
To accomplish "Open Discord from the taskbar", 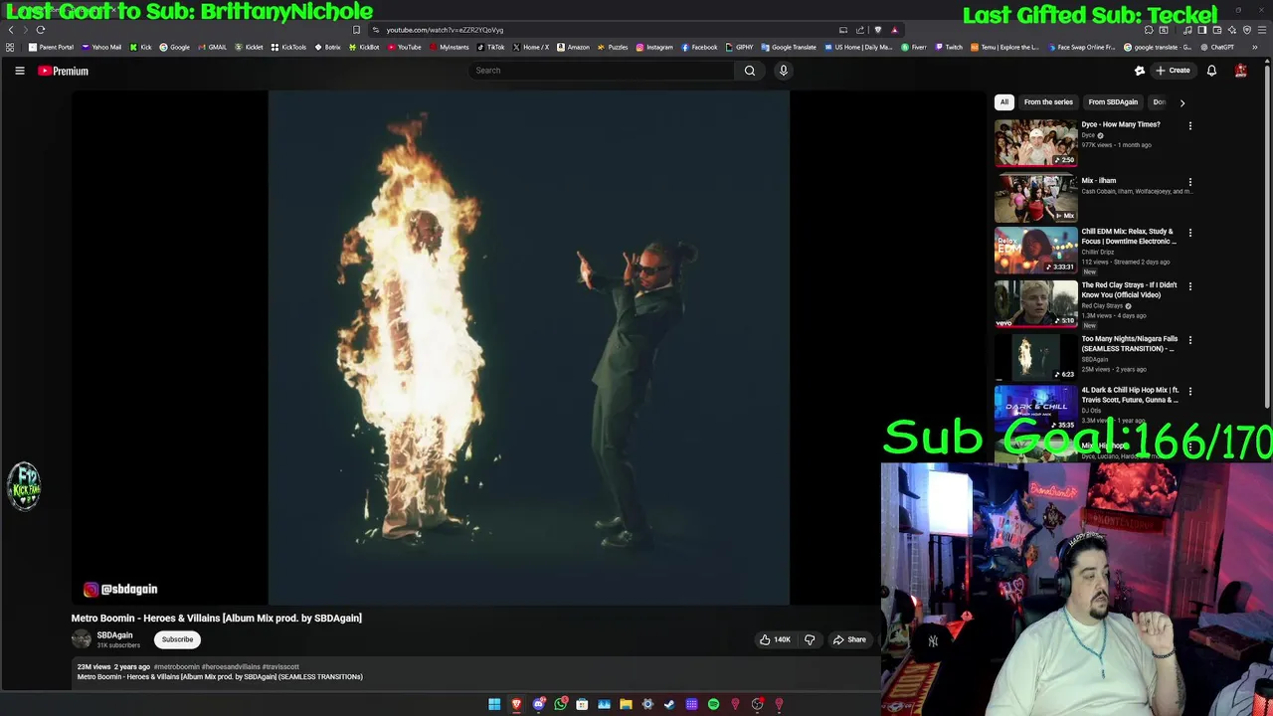I will point(539,704).
